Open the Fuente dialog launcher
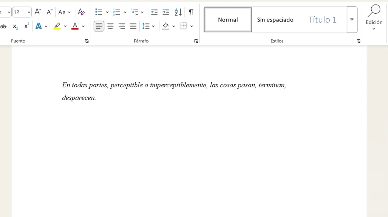Image resolution: width=388 pixels, height=217 pixels. [87, 41]
